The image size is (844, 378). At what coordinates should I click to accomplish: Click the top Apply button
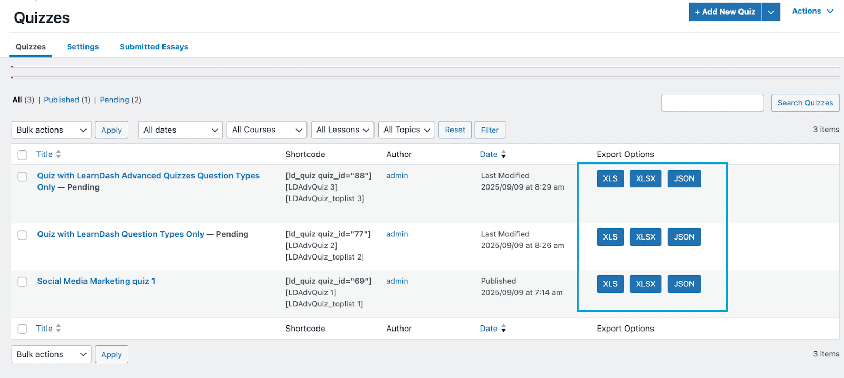point(111,130)
